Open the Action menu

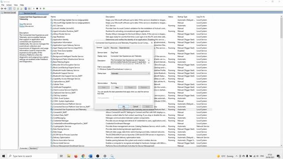pyautogui.click(x=9, y=5)
